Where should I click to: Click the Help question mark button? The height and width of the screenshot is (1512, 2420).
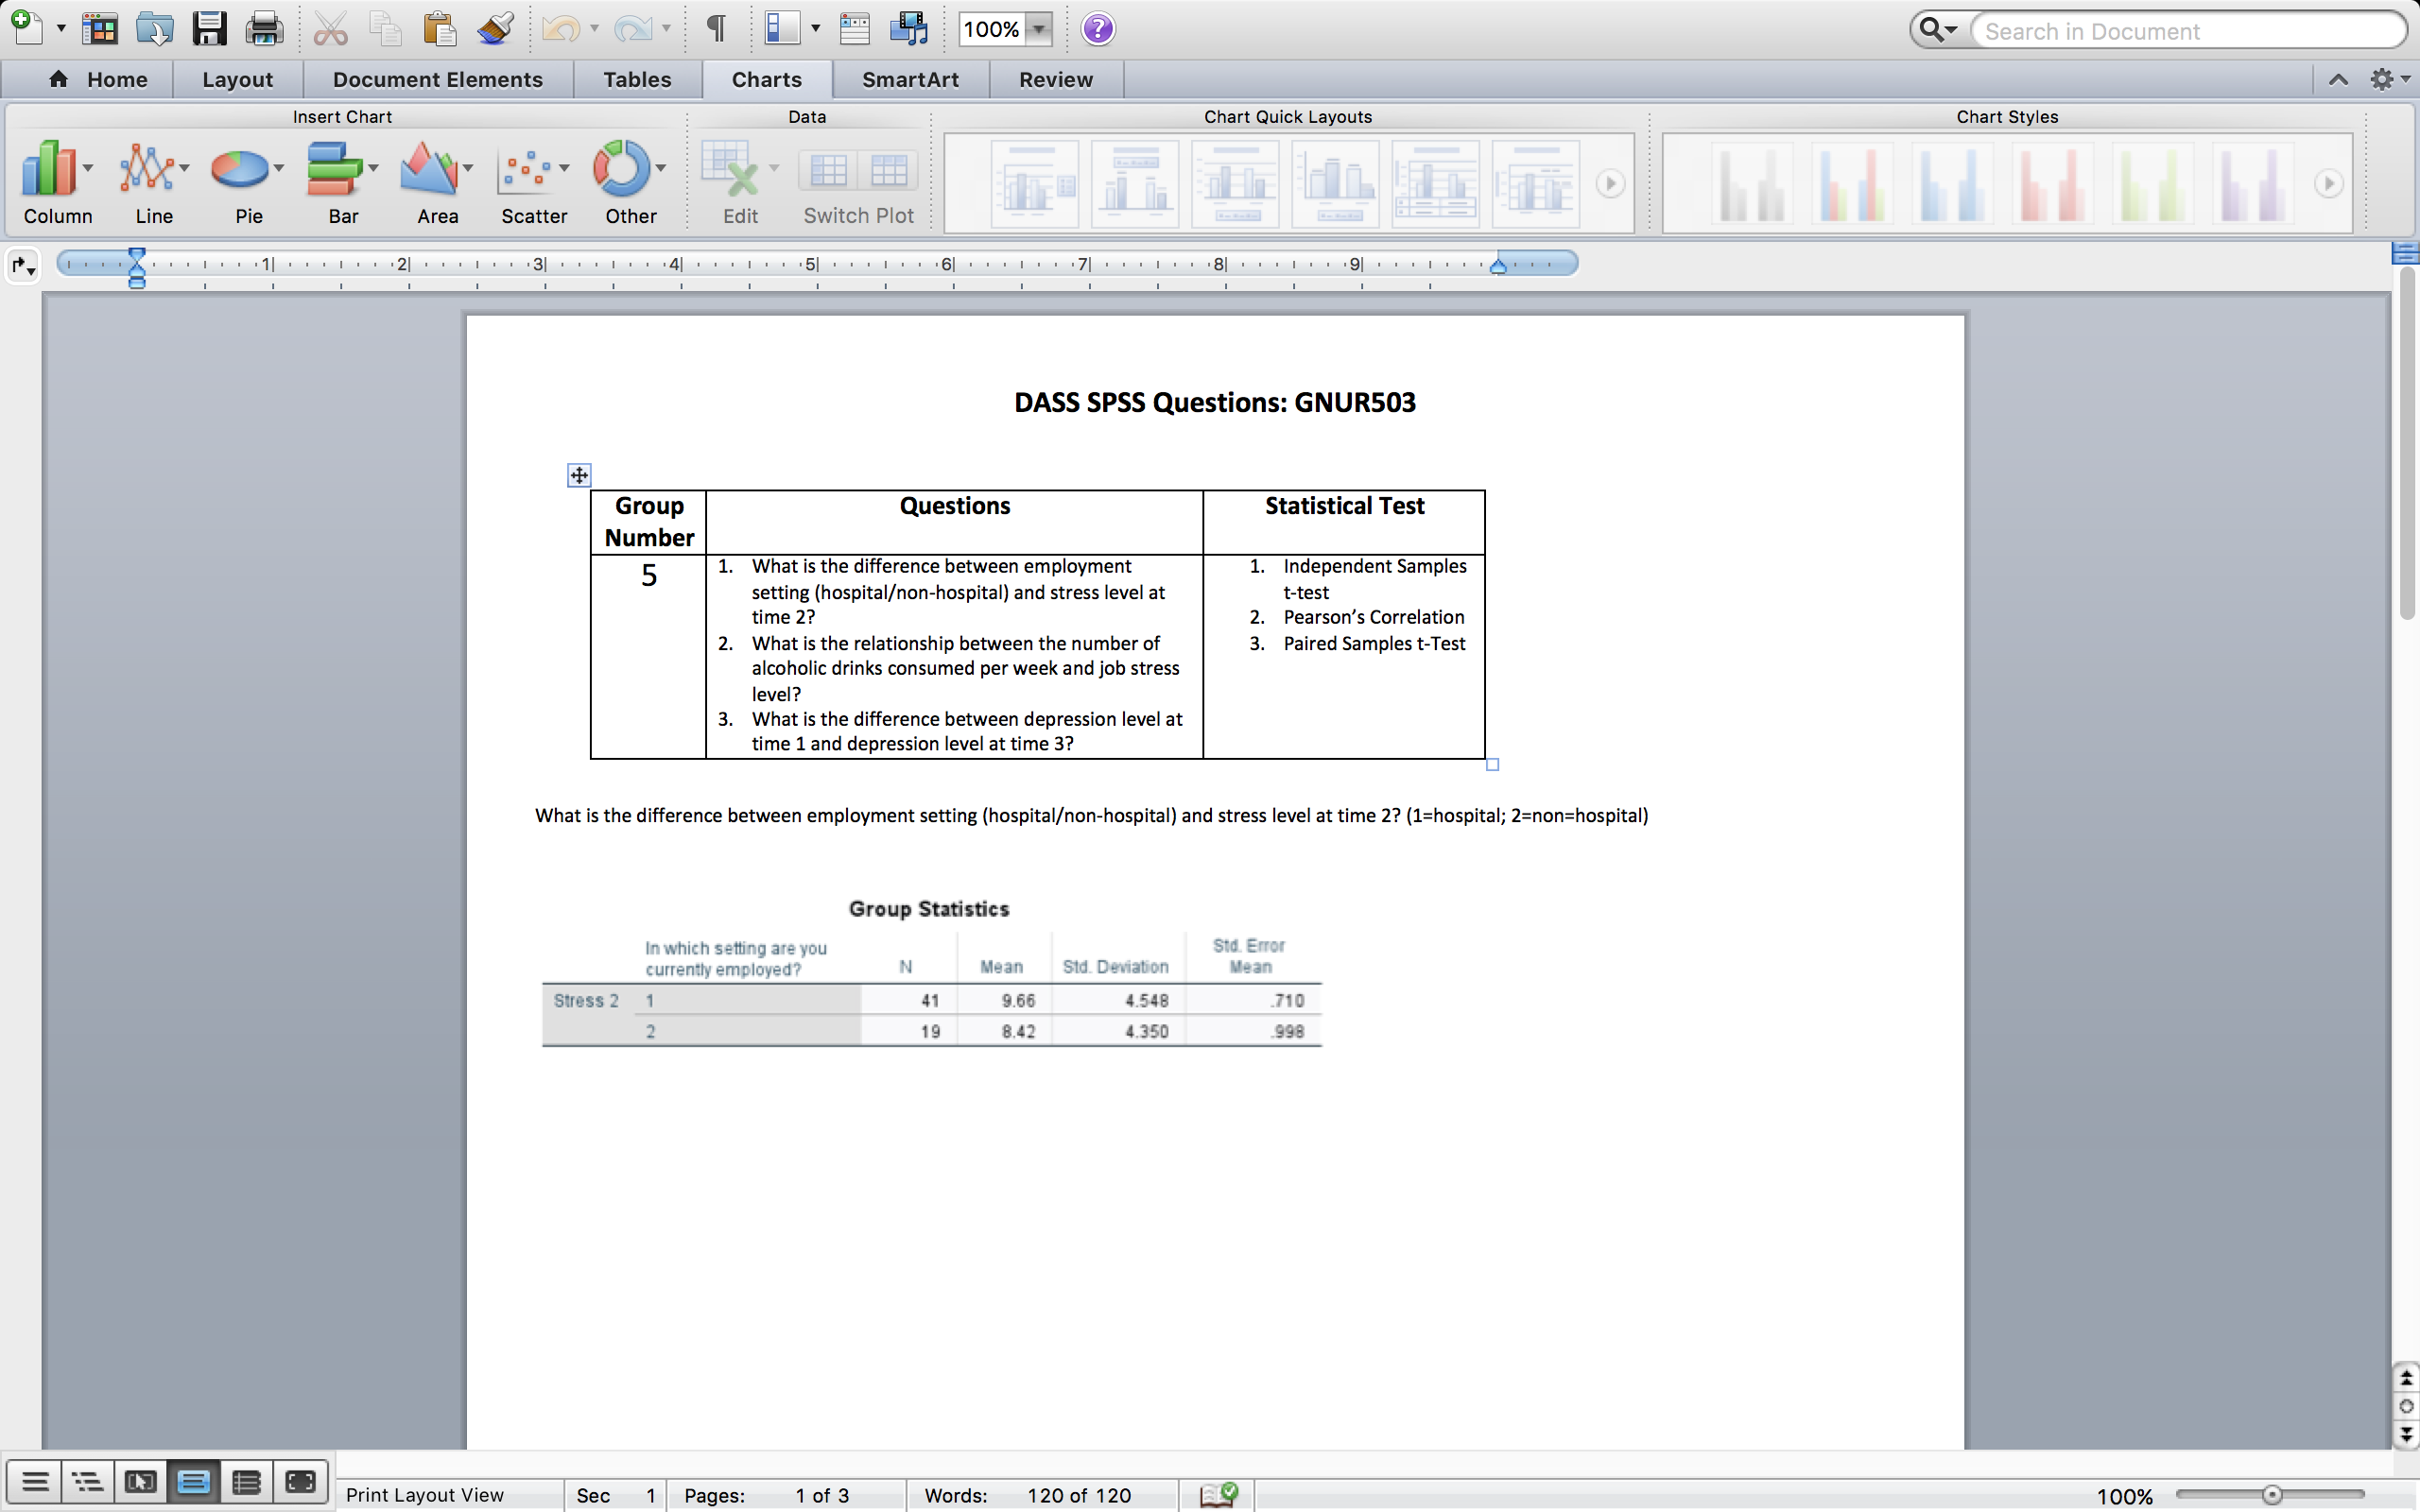(1097, 28)
